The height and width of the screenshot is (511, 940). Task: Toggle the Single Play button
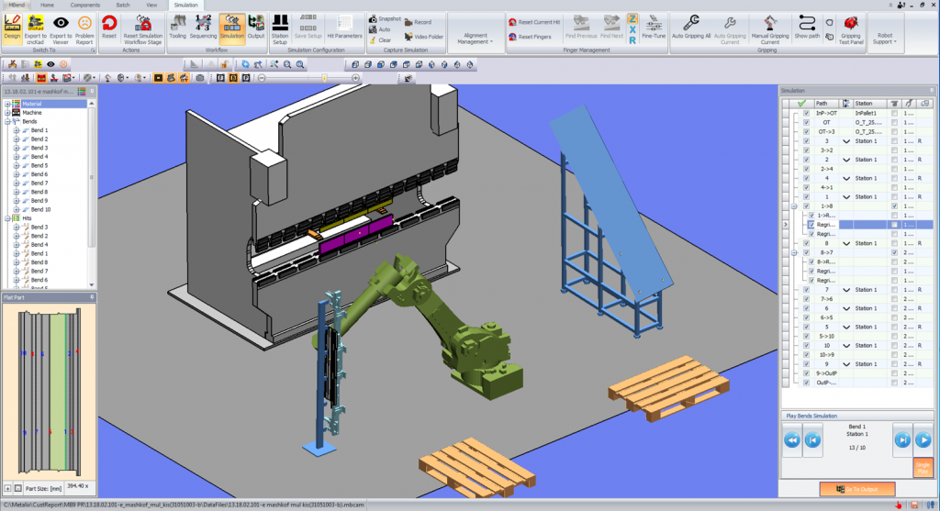coord(923,467)
